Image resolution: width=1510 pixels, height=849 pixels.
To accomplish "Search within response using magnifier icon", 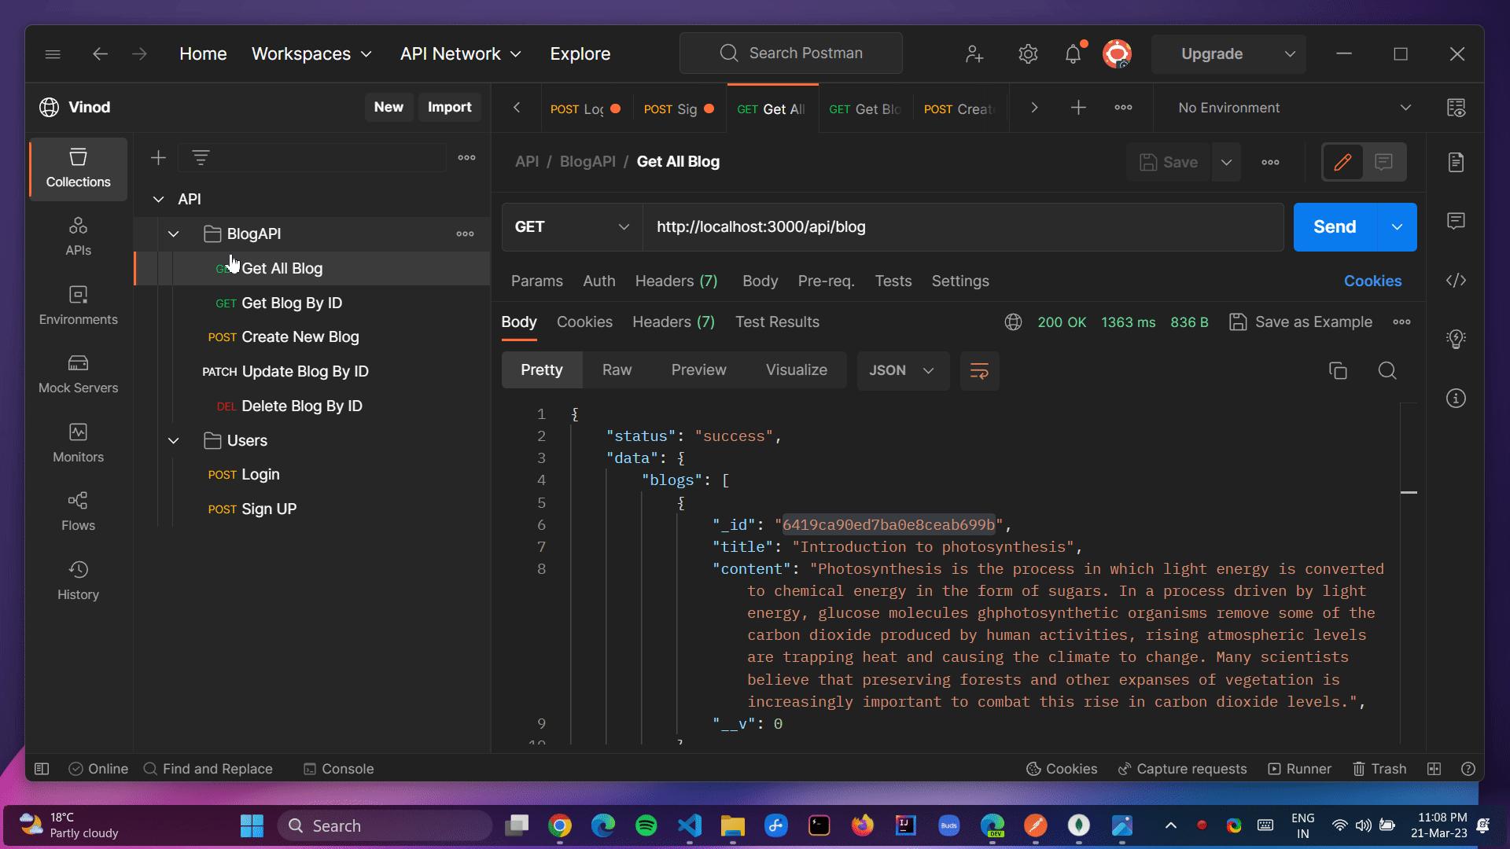I will coord(1387,370).
